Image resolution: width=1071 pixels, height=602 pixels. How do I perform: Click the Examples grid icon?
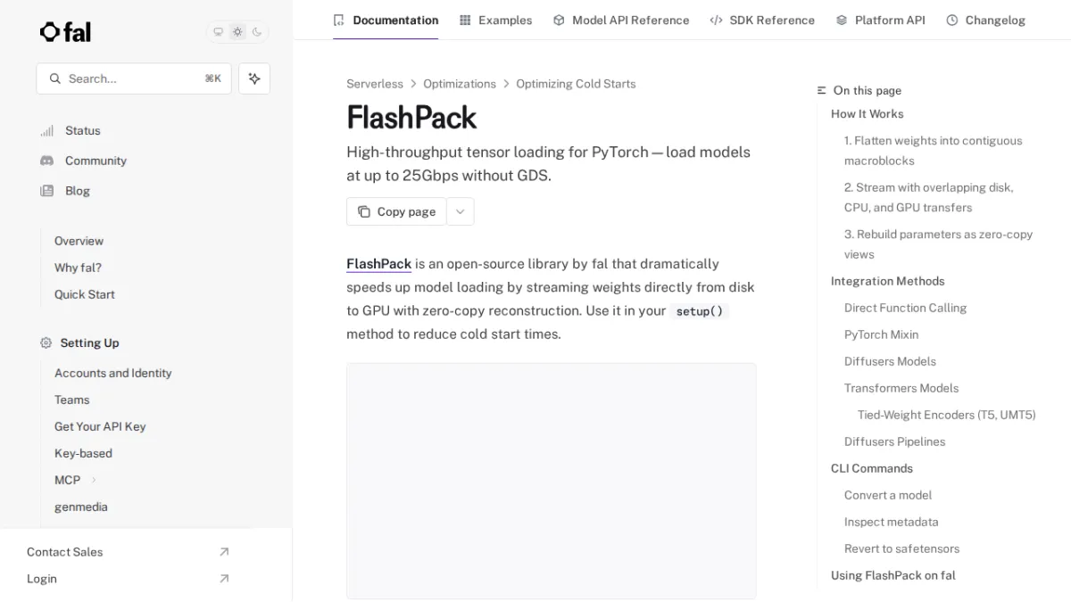coord(465,20)
